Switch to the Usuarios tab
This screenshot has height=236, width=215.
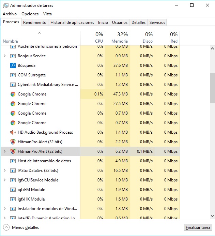coord(120,23)
